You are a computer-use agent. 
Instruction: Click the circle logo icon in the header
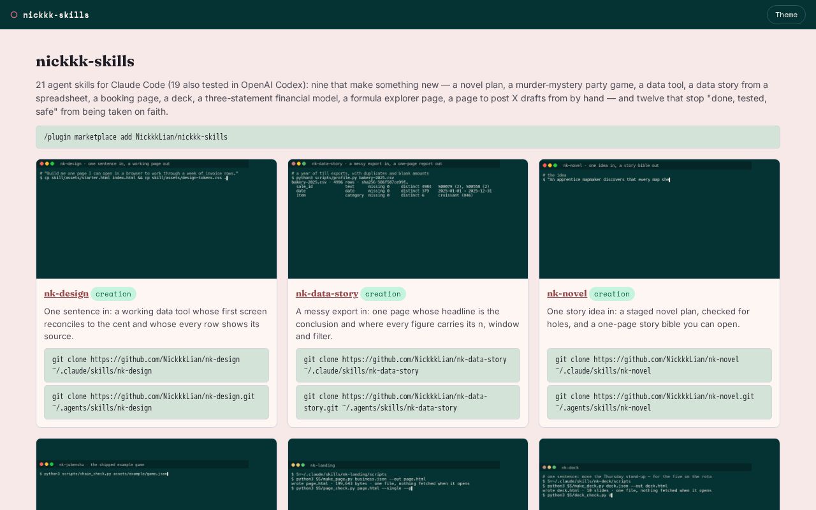[x=14, y=15]
